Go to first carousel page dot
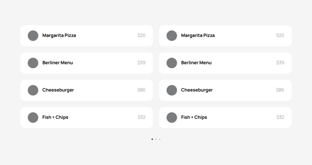The image size is (312, 165). pos(152,139)
